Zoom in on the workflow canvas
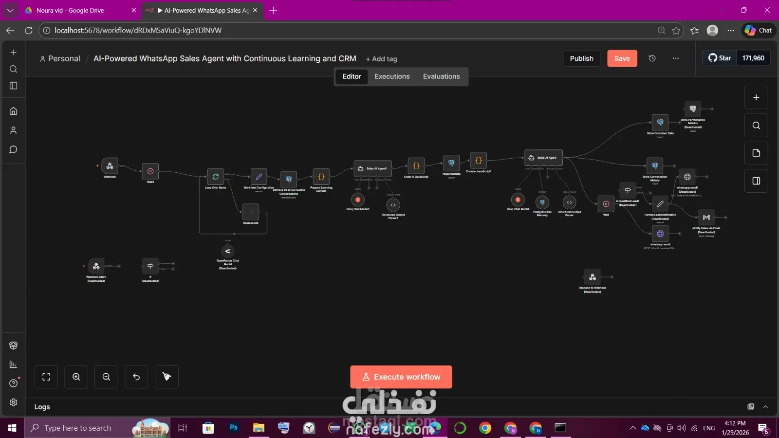The image size is (779, 438). pos(76,377)
